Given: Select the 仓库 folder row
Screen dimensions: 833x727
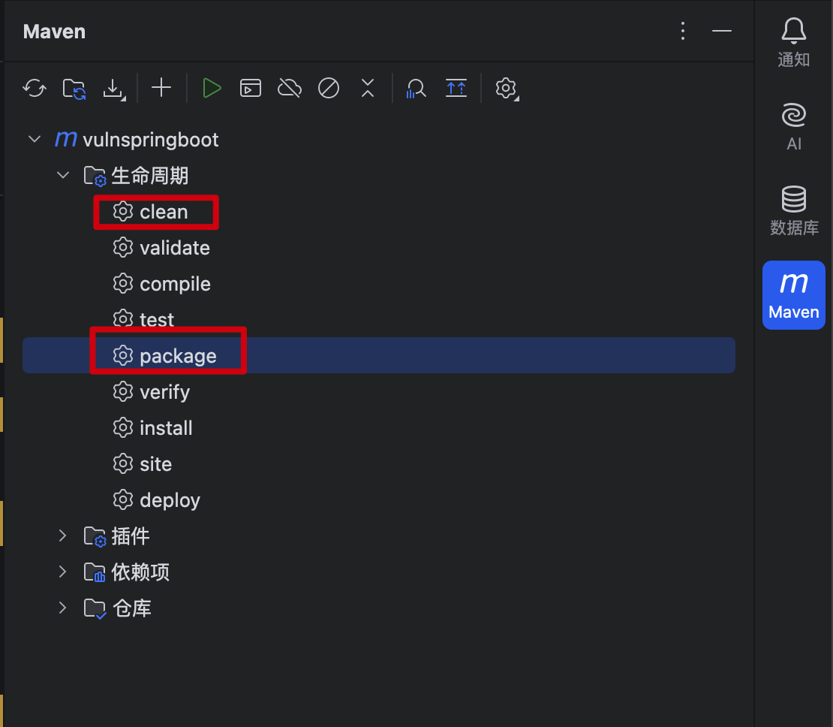Looking at the screenshot, I should click(x=379, y=608).
